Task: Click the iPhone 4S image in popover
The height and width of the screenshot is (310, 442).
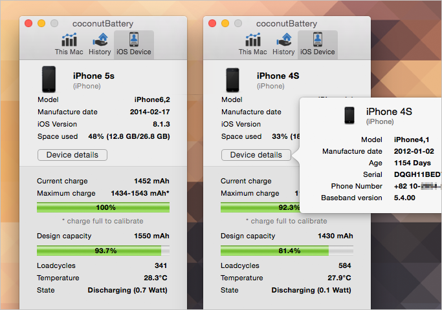Action: pyautogui.click(x=349, y=116)
